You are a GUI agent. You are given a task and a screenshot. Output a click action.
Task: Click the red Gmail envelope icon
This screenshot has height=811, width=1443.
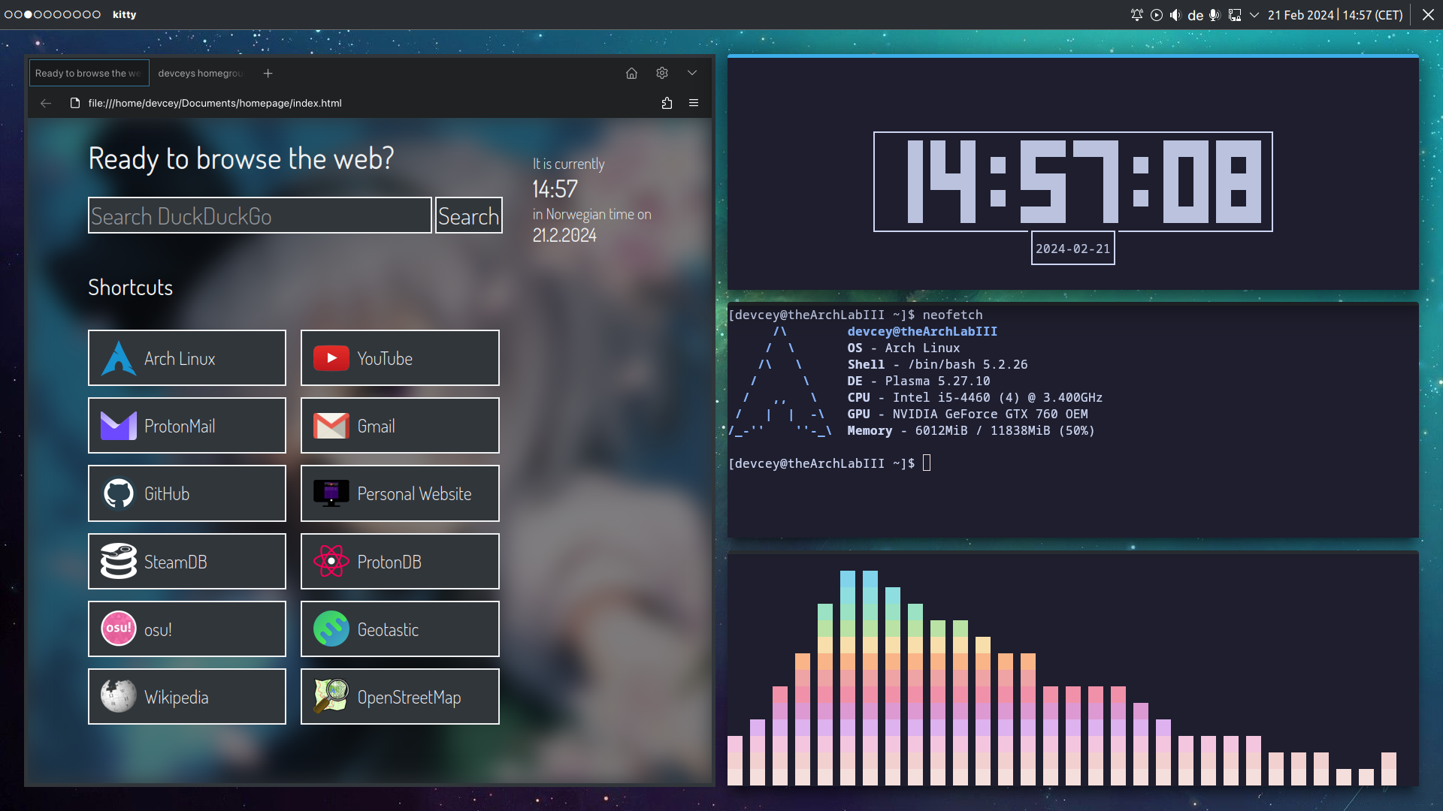tap(331, 426)
